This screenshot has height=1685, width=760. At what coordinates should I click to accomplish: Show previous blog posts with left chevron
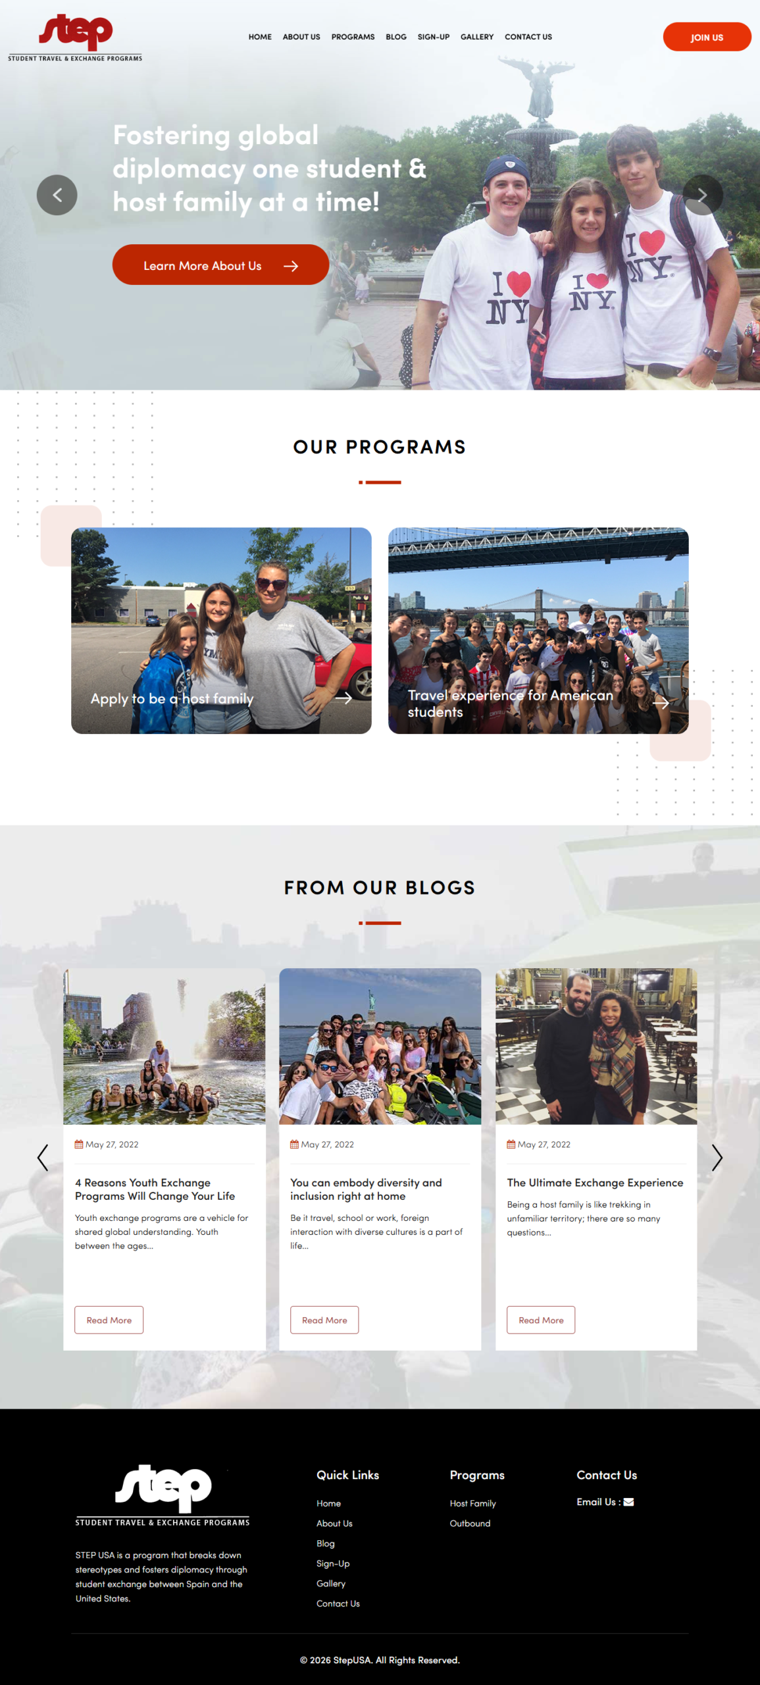pos(43,1158)
